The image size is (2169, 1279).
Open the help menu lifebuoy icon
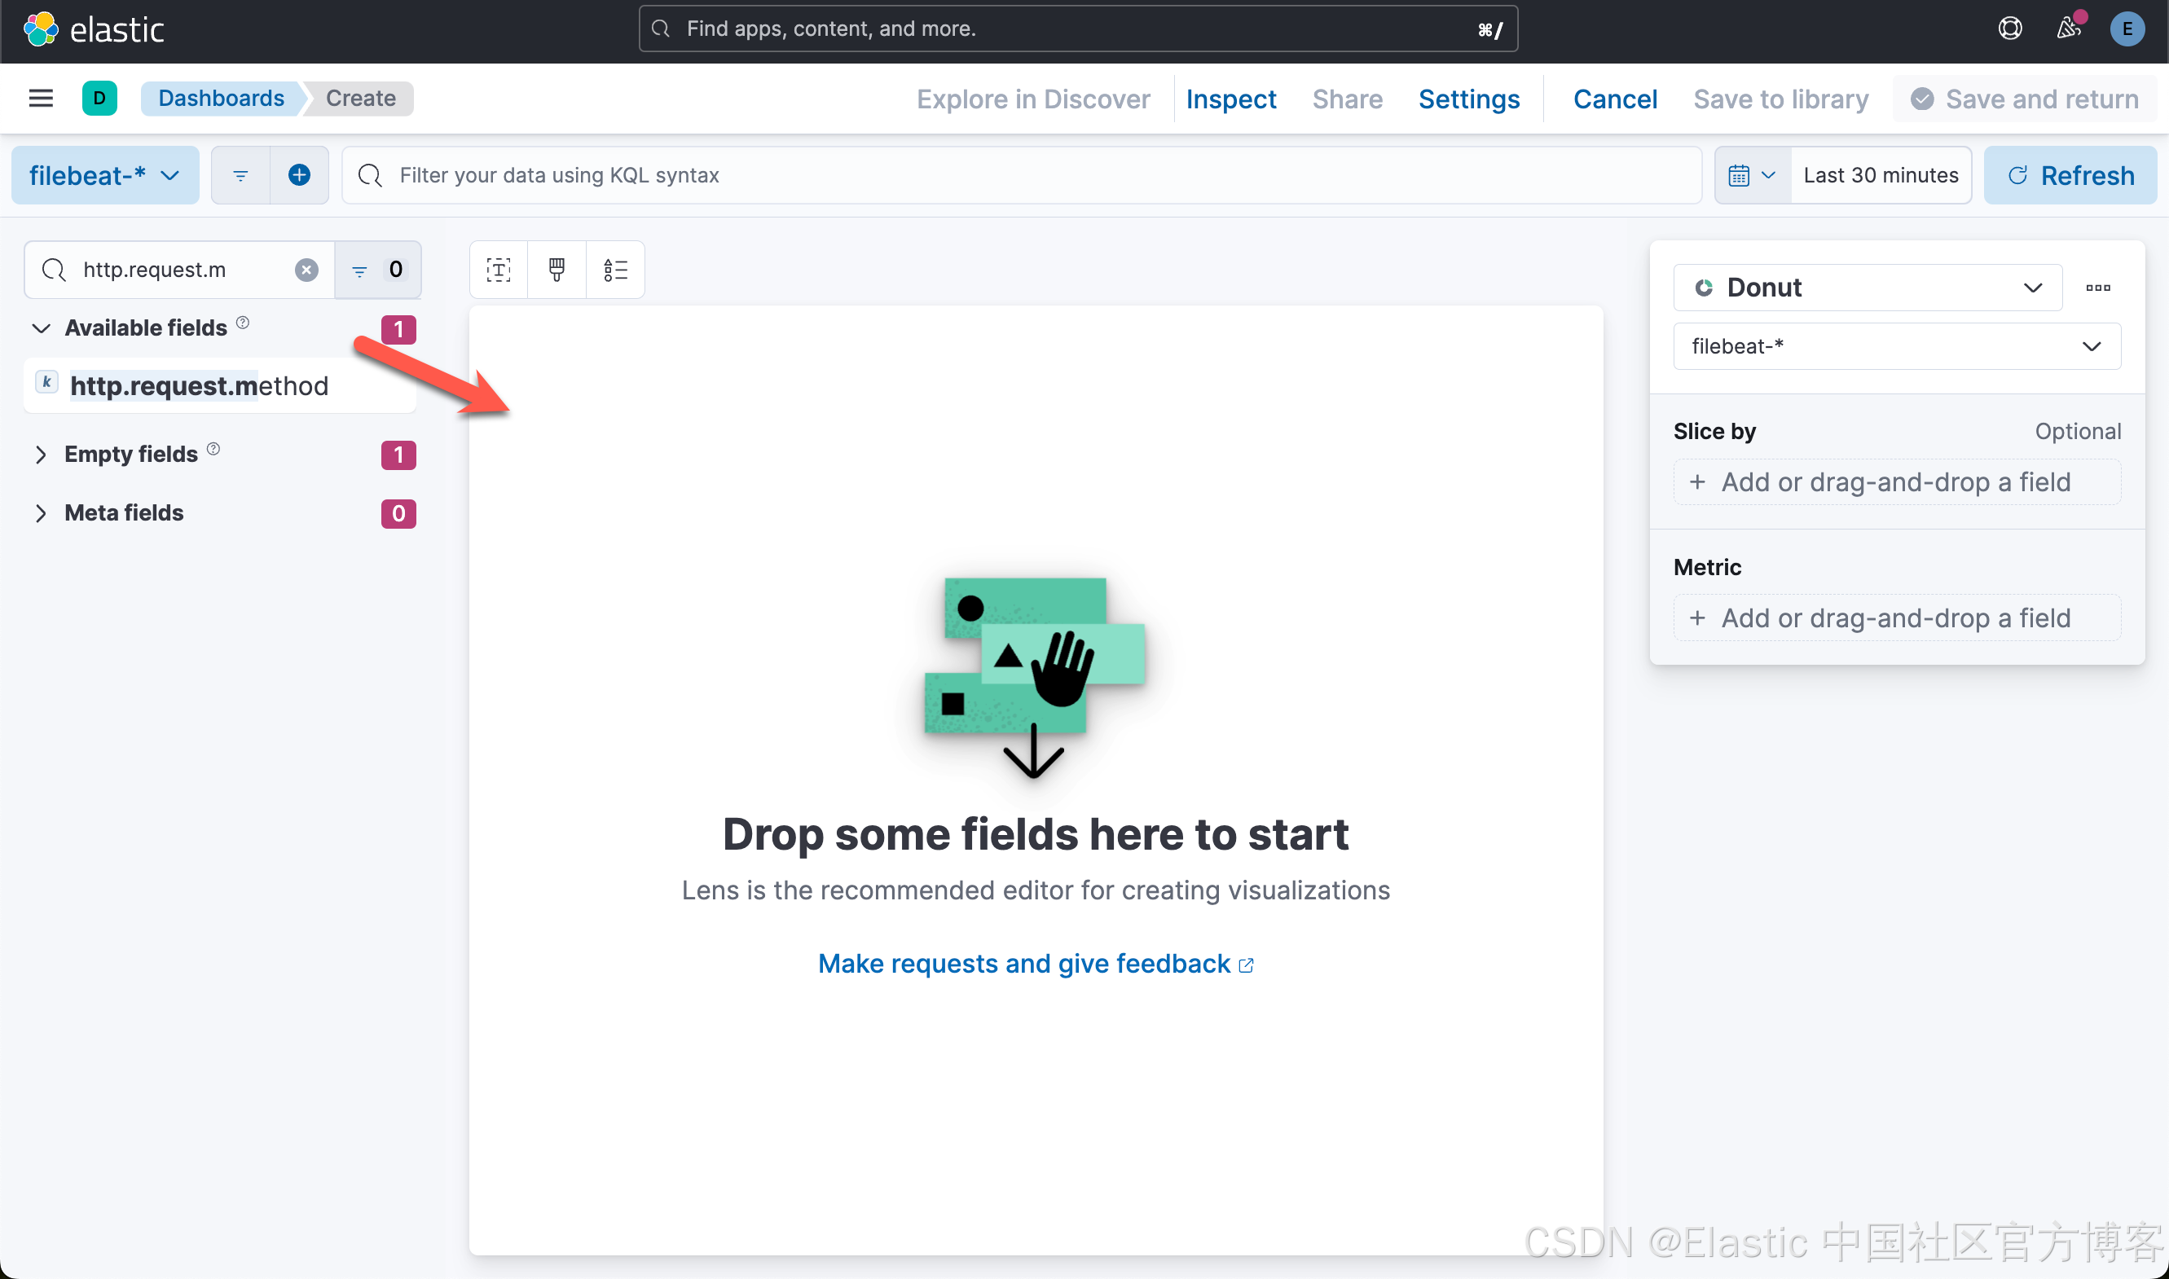tap(2009, 29)
